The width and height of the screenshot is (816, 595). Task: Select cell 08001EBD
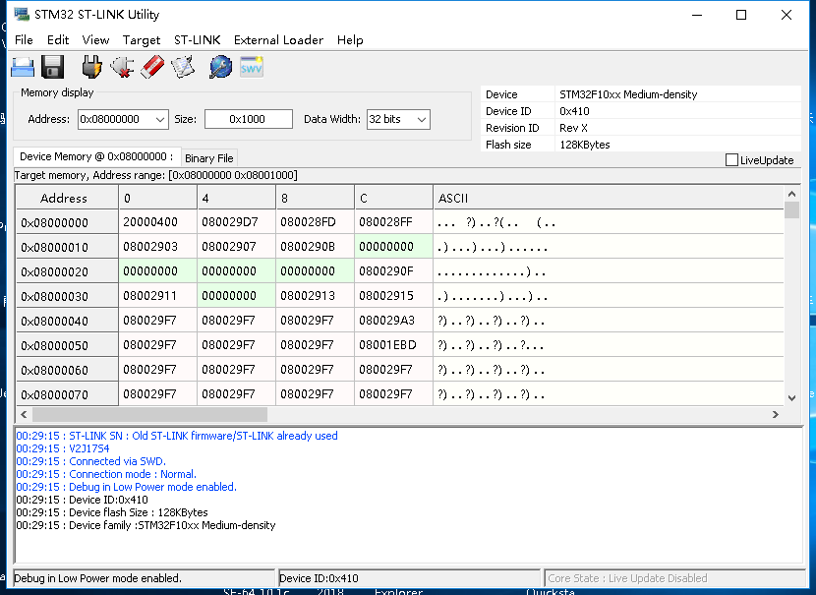click(x=393, y=344)
